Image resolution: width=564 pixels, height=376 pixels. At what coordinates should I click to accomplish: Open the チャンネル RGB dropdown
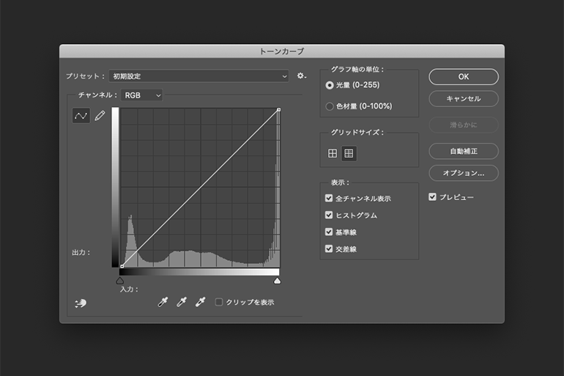click(141, 95)
